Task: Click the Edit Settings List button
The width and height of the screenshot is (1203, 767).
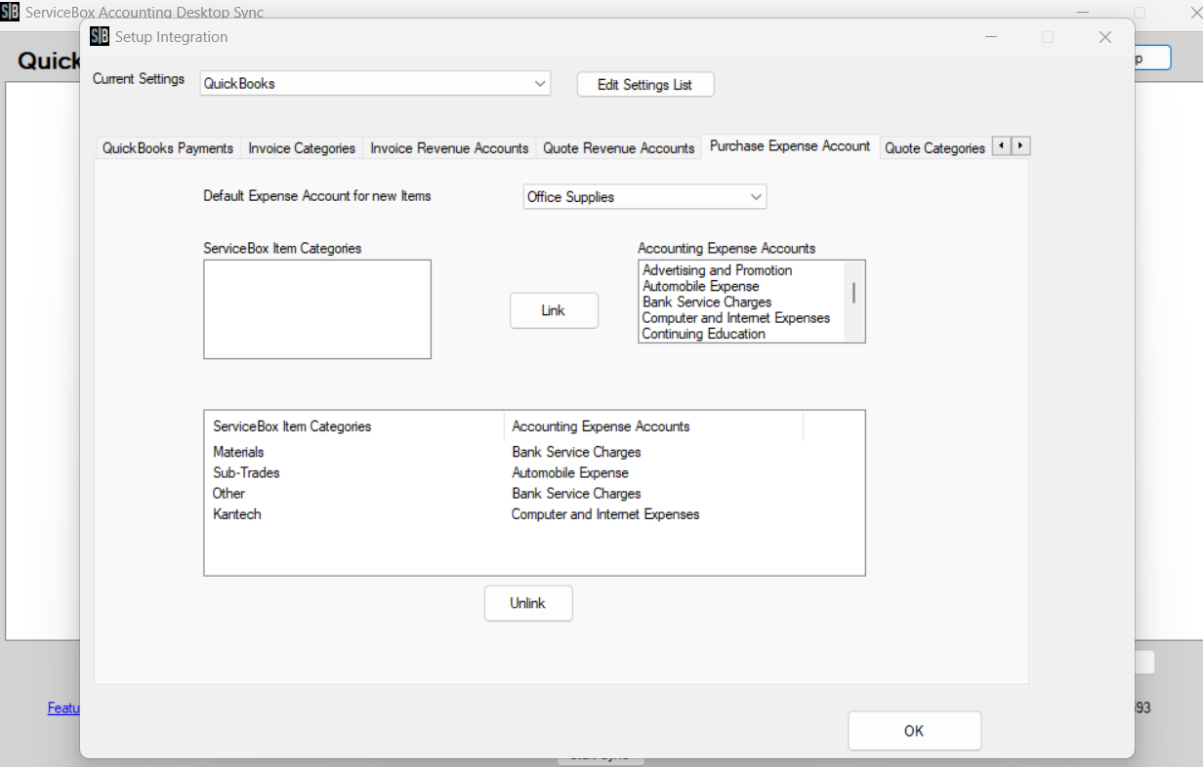Action: pyautogui.click(x=645, y=85)
